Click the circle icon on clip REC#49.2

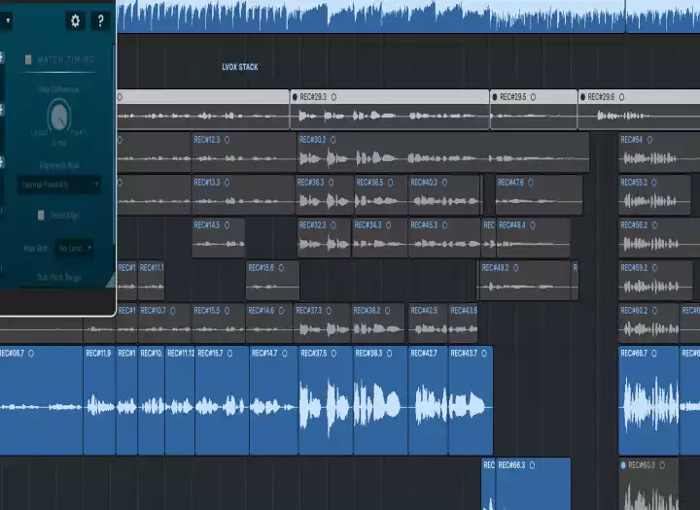(x=515, y=268)
